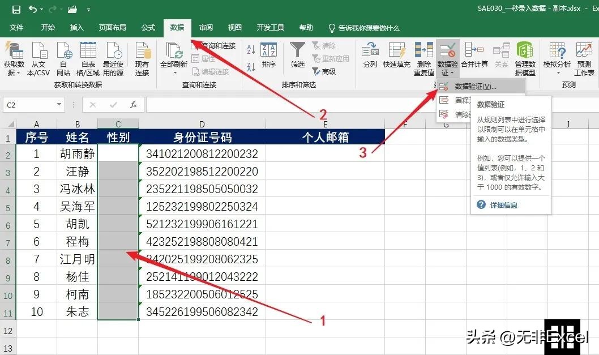This screenshot has width=599, height=355.
Task: Switch to the 开始 ribbon tab
Action: (x=48, y=27)
